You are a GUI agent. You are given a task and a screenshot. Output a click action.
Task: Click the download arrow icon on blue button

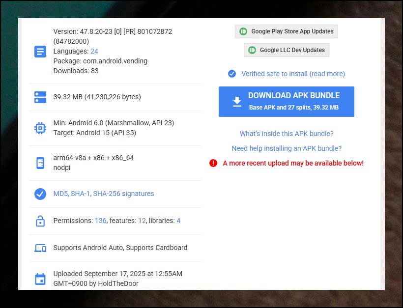(x=237, y=102)
